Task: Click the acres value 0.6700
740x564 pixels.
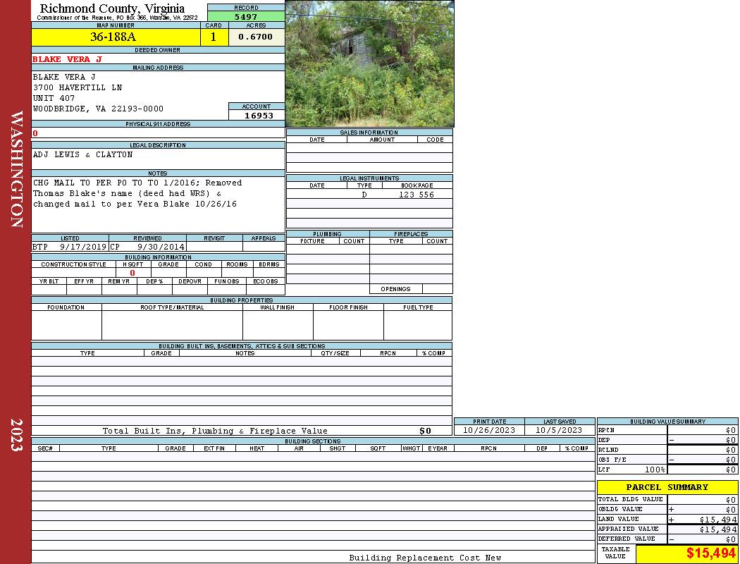Action: coord(255,37)
